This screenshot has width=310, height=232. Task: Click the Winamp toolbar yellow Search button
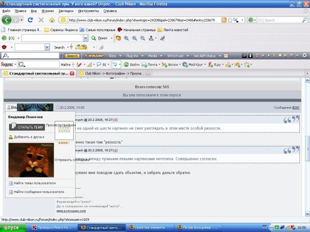tap(72, 56)
